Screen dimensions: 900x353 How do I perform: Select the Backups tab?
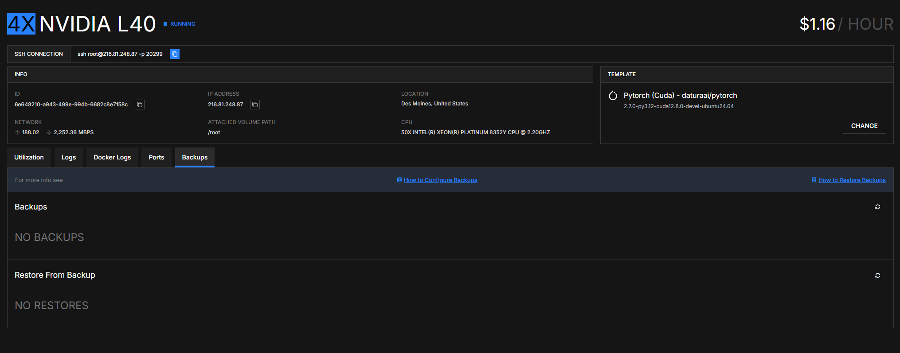(195, 157)
